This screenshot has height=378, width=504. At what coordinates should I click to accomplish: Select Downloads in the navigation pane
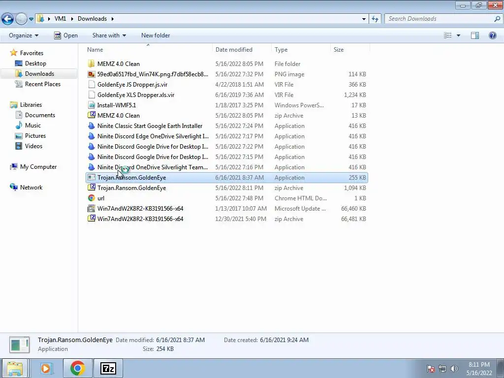(39, 74)
